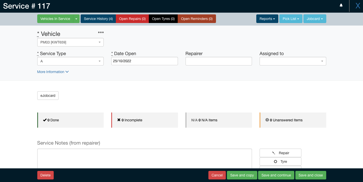
Task: Expand the Vehicle PM03 dropdown
Action: 70,42
